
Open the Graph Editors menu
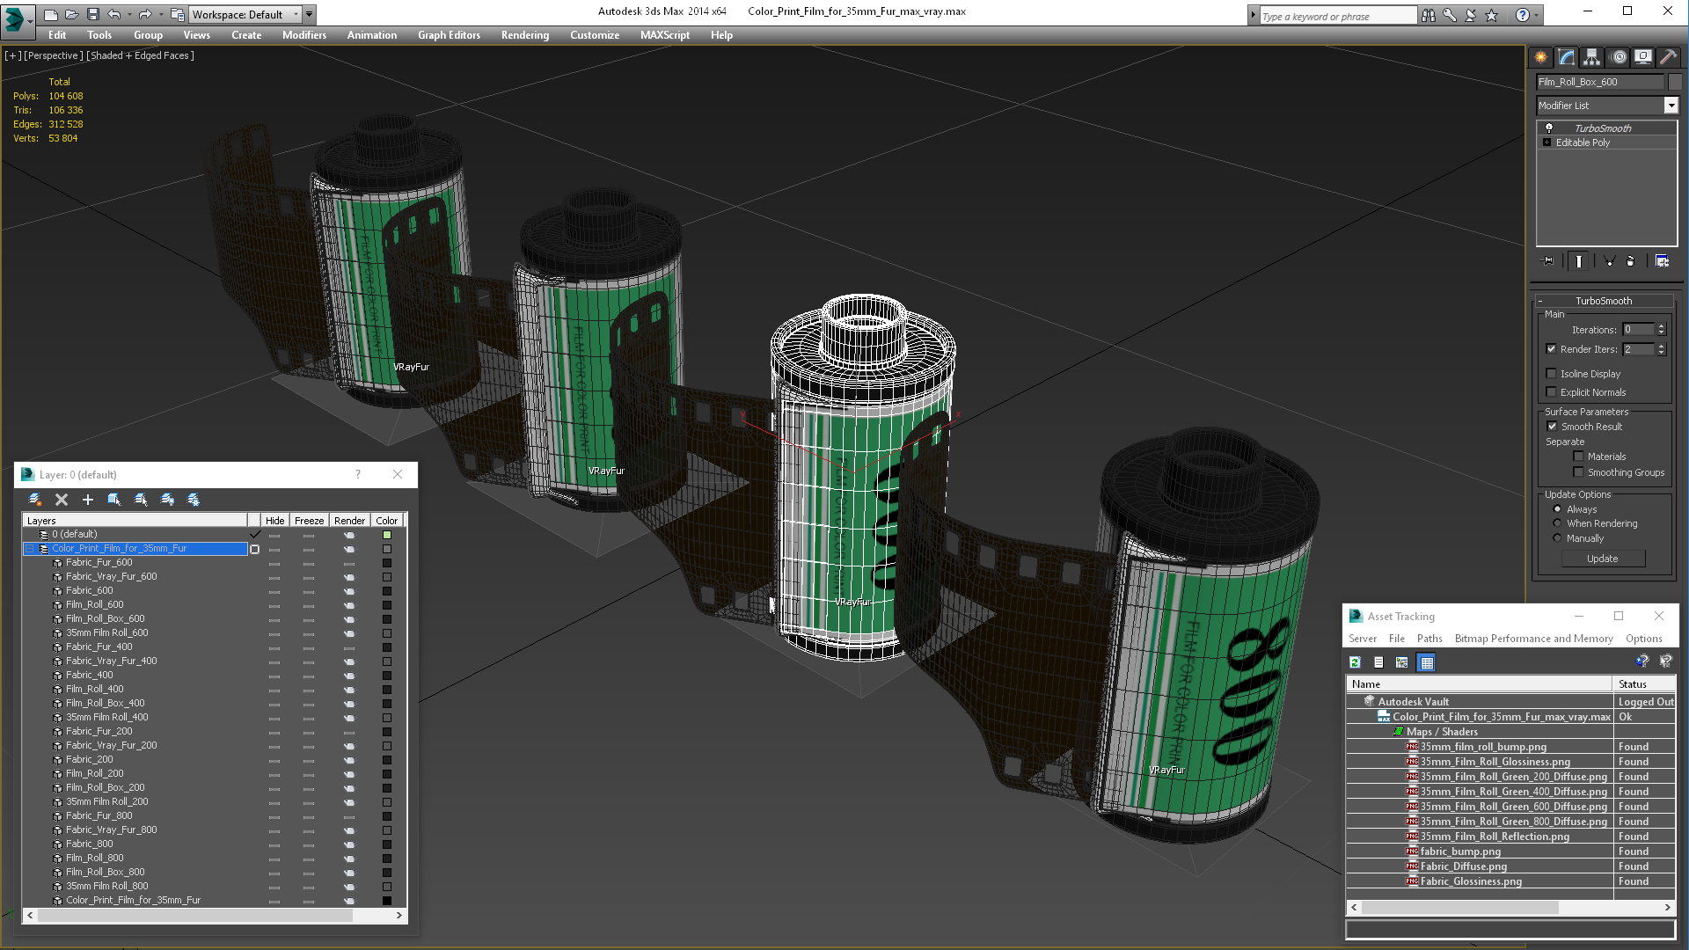[449, 35]
